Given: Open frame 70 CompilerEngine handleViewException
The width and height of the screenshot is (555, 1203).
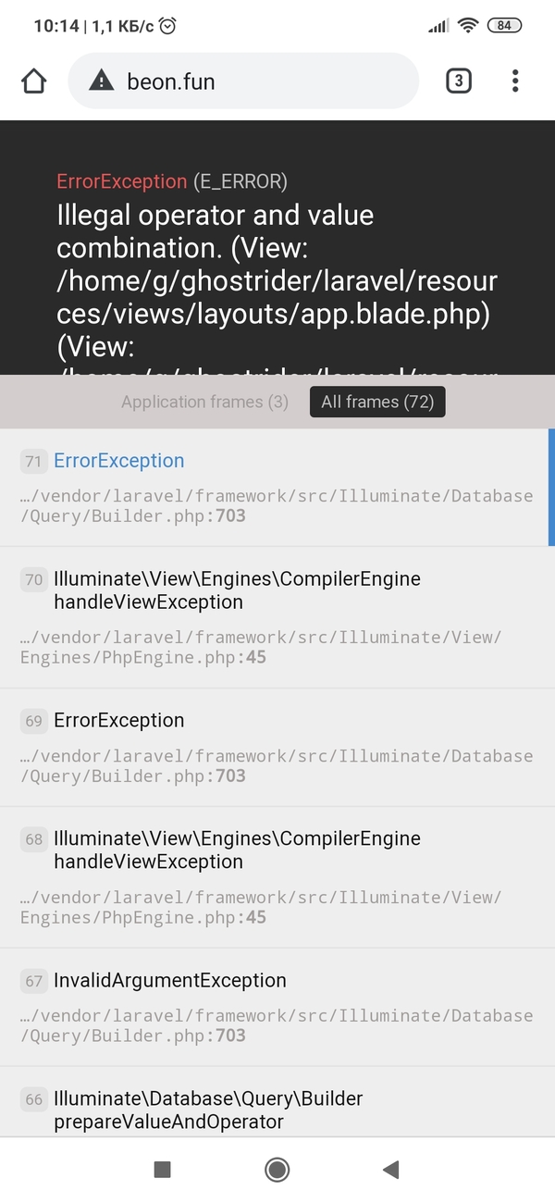Looking at the screenshot, I should (276, 616).
